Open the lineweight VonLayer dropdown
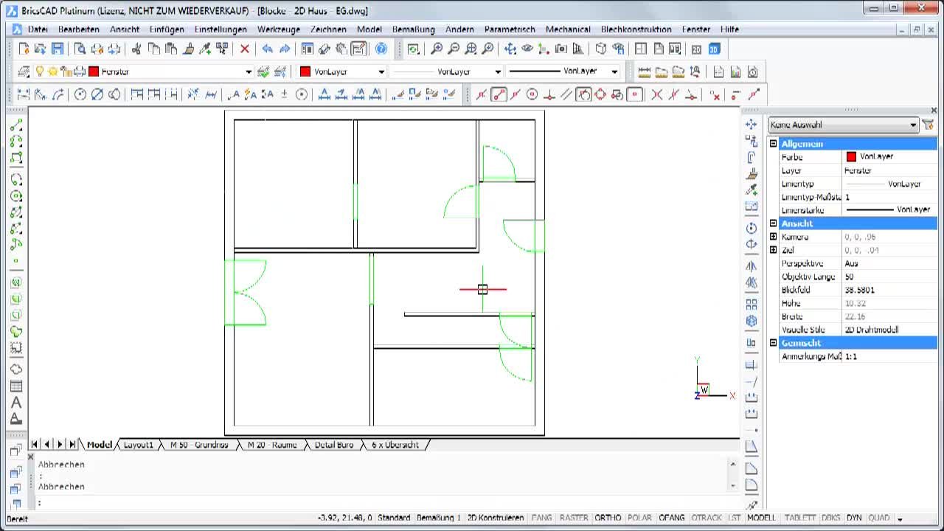Viewport: 944px width, 531px height. point(614,72)
